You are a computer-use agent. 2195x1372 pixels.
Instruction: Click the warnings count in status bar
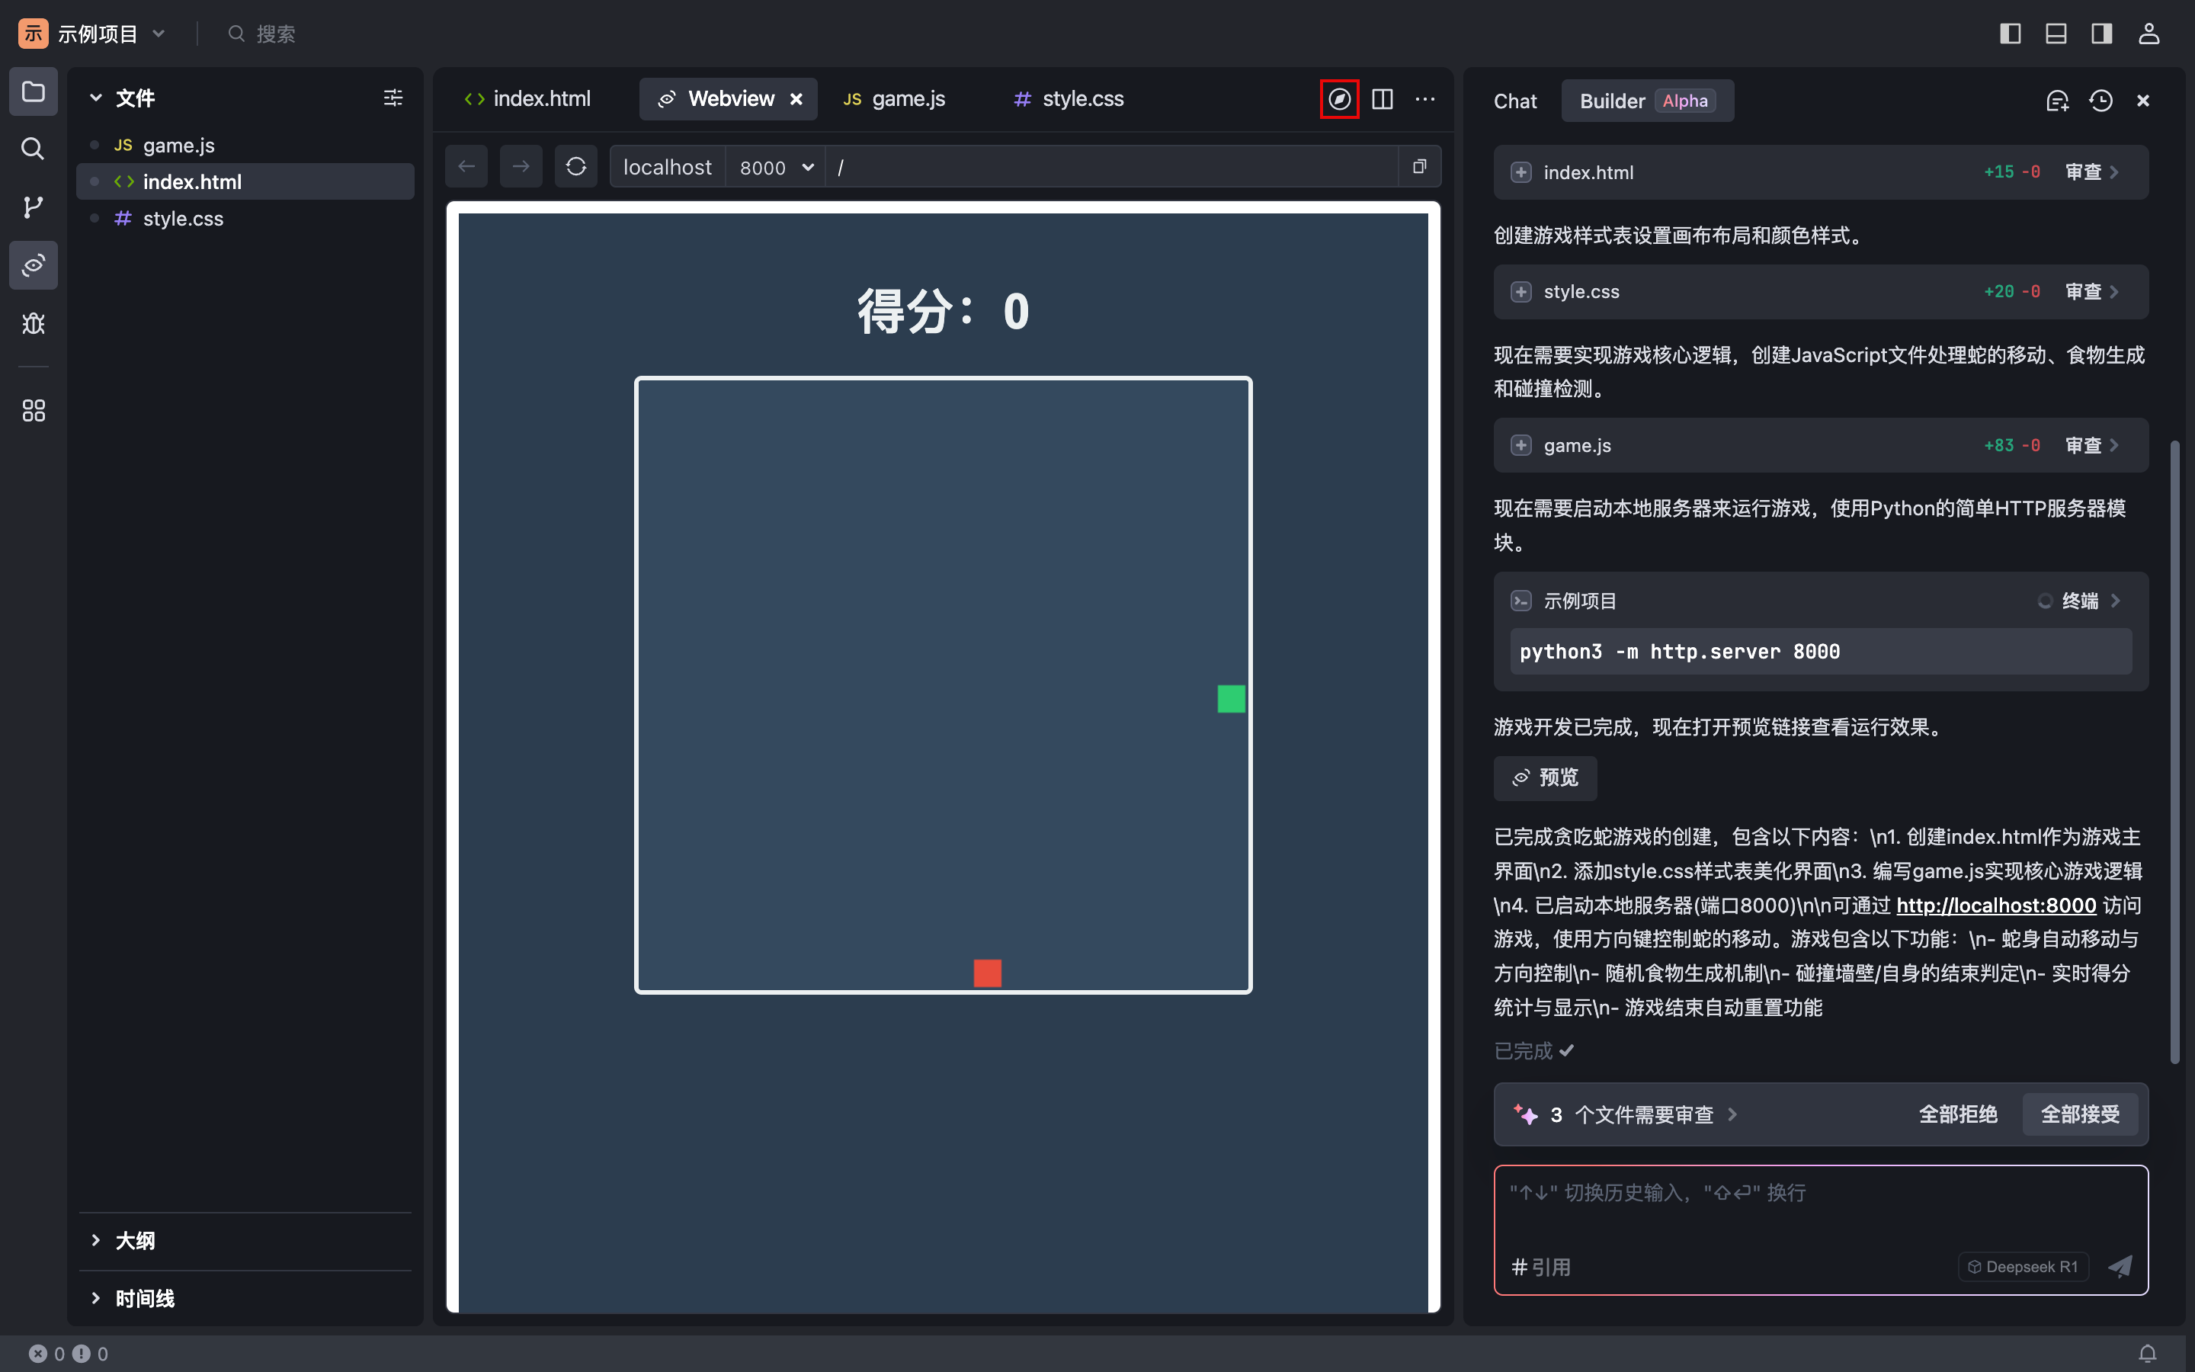coord(91,1354)
